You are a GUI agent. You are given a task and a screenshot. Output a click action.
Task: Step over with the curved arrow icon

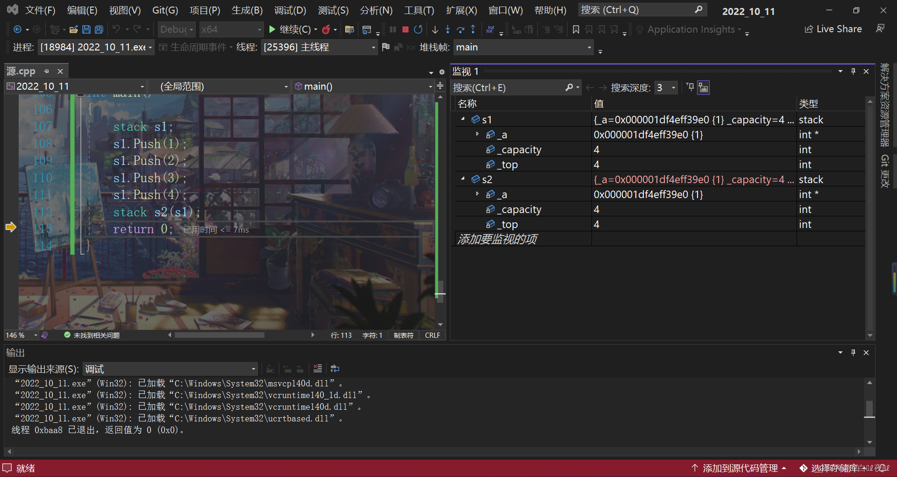point(460,29)
